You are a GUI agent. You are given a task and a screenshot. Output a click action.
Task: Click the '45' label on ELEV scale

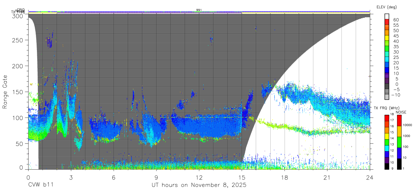click(x=396, y=36)
